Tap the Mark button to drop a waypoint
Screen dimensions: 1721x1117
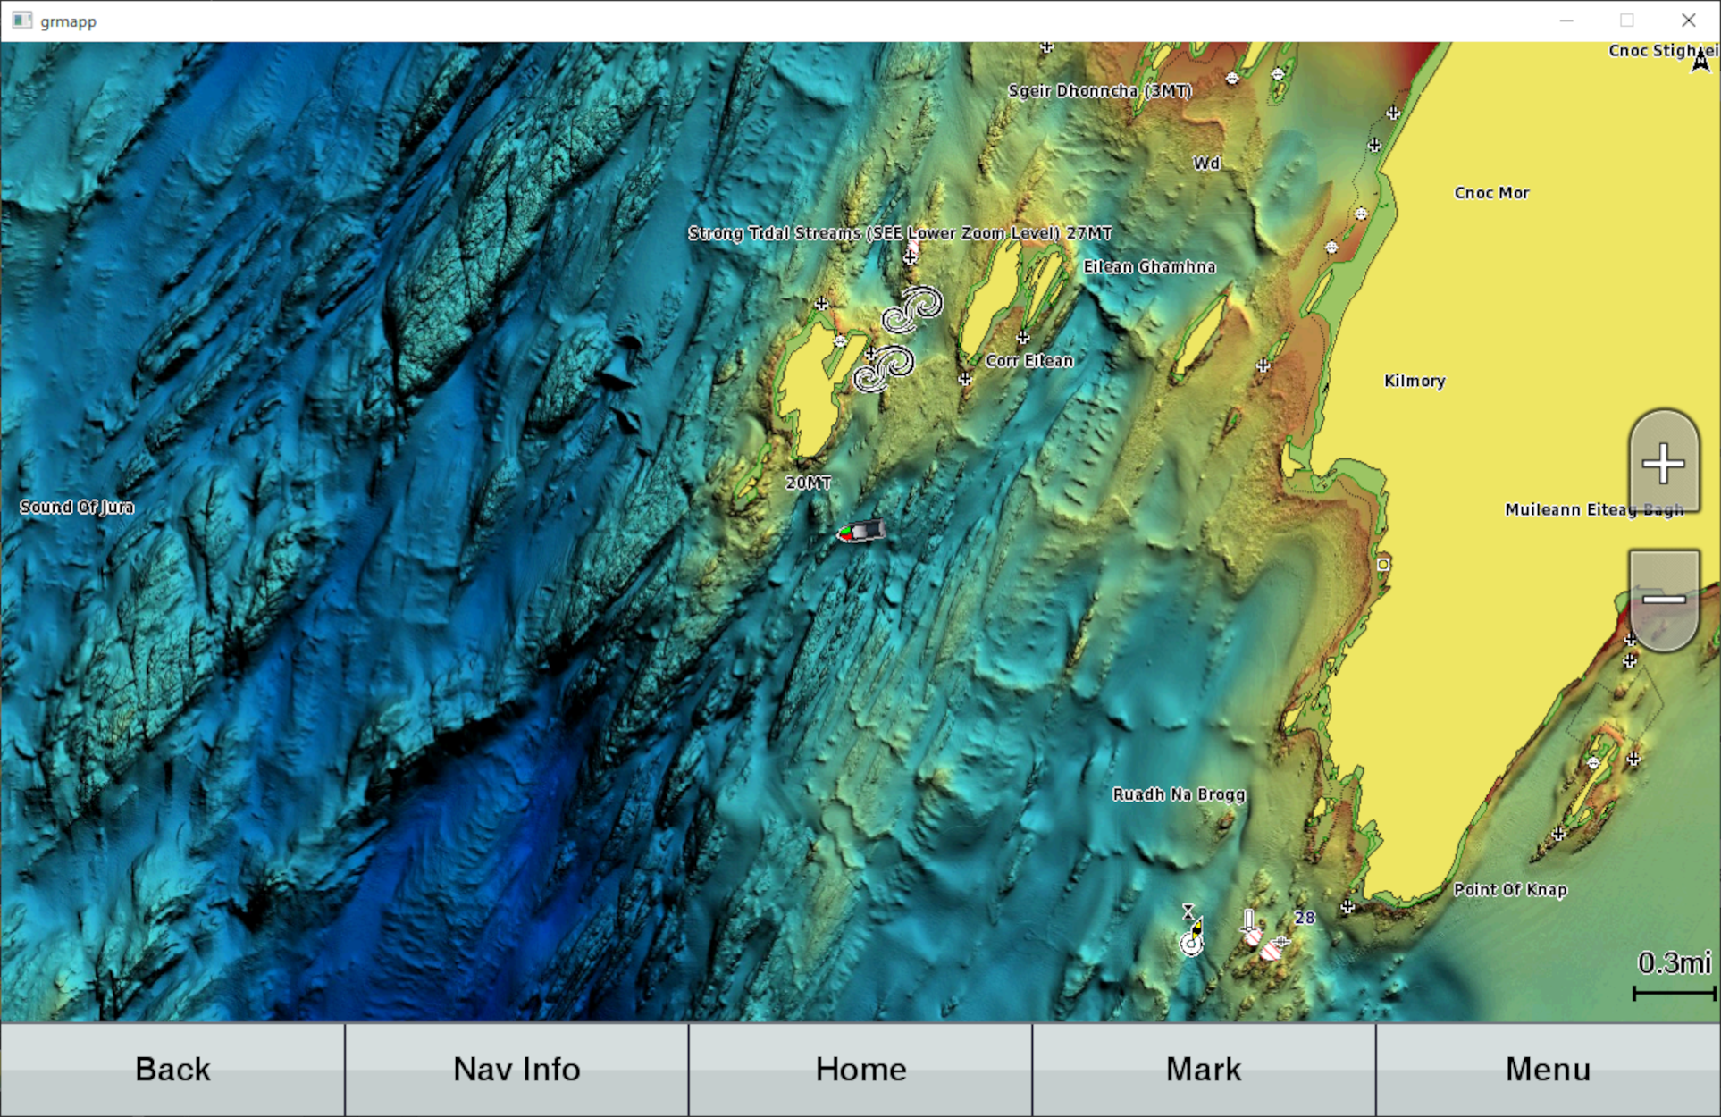1203,1069
